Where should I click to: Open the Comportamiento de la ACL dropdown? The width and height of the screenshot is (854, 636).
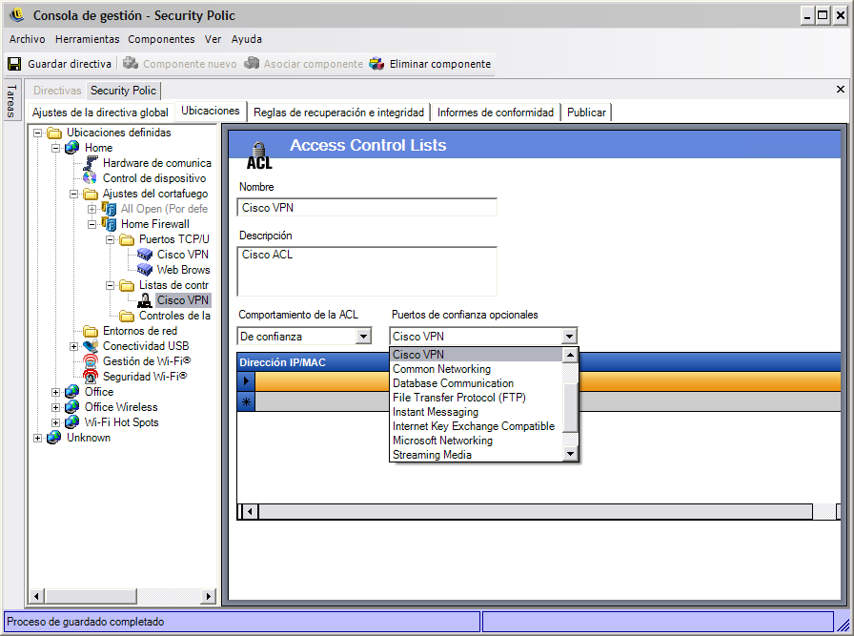(362, 336)
